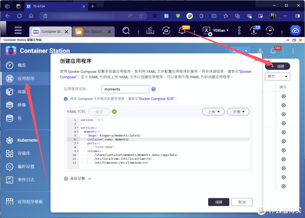The width and height of the screenshot is (305, 218).
Task: Open Container Station three-dot more menu
Action: coord(293,51)
